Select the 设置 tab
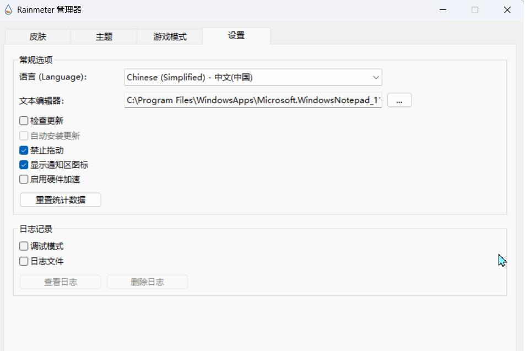Screen dimensions: 525x351 [236, 35]
